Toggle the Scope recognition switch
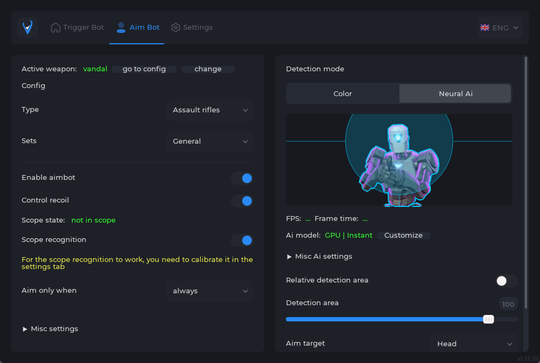Image resolution: width=540 pixels, height=363 pixels. click(x=242, y=240)
